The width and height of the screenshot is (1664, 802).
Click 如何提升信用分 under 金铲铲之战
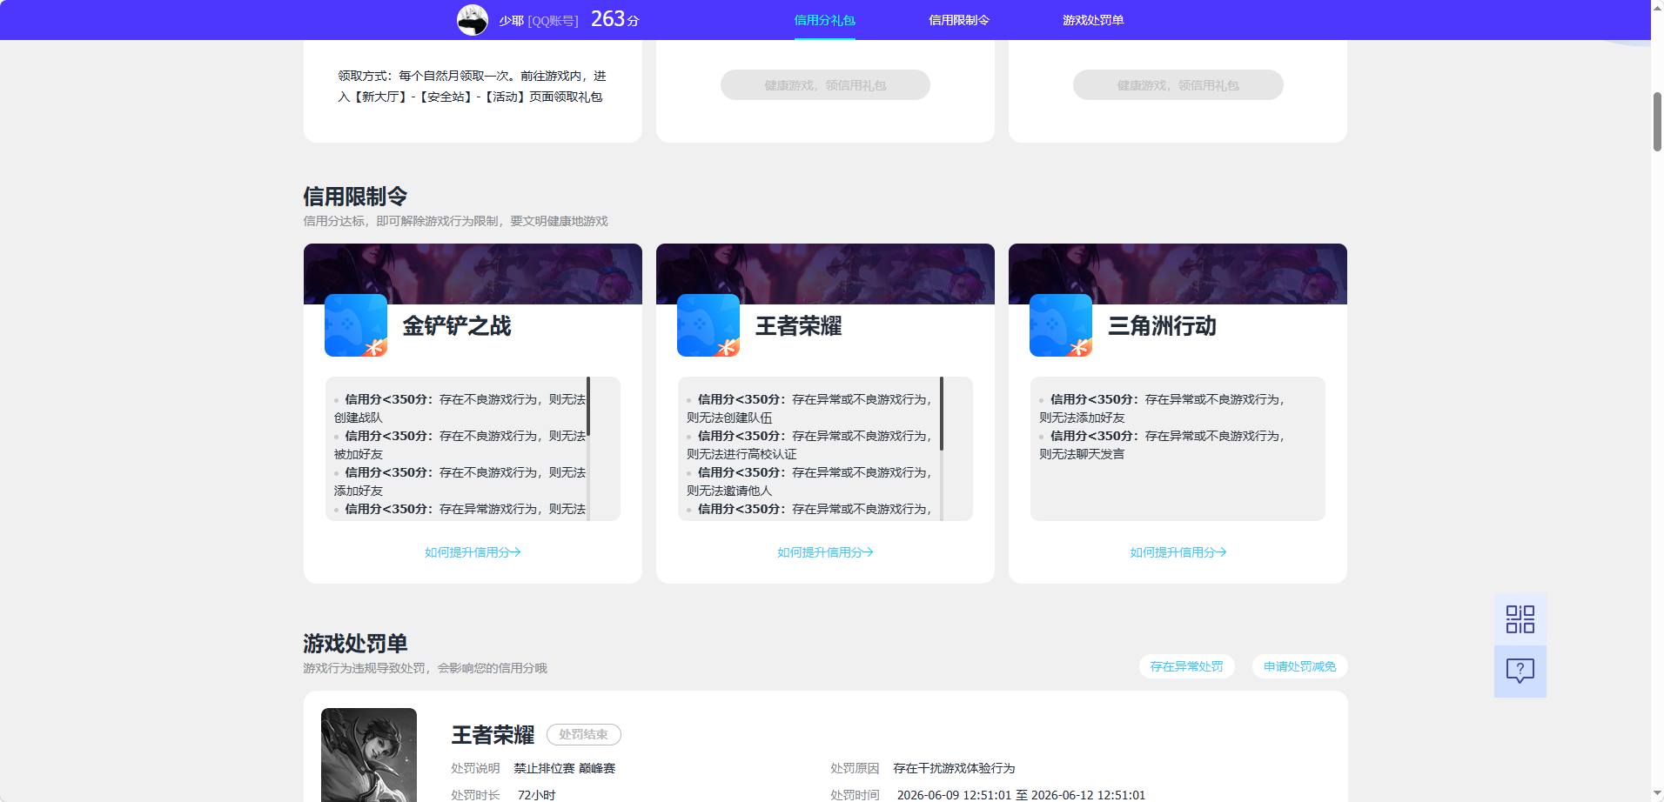click(x=473, y=552)
